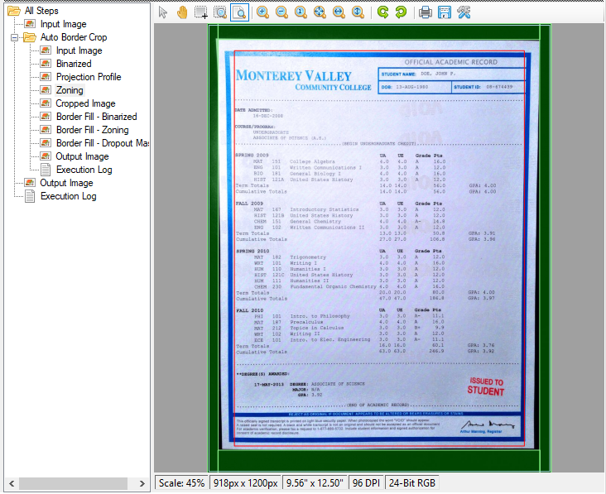Open the top-level Execution Log
This screenshot has width=606, height=494.
(69, 196)
